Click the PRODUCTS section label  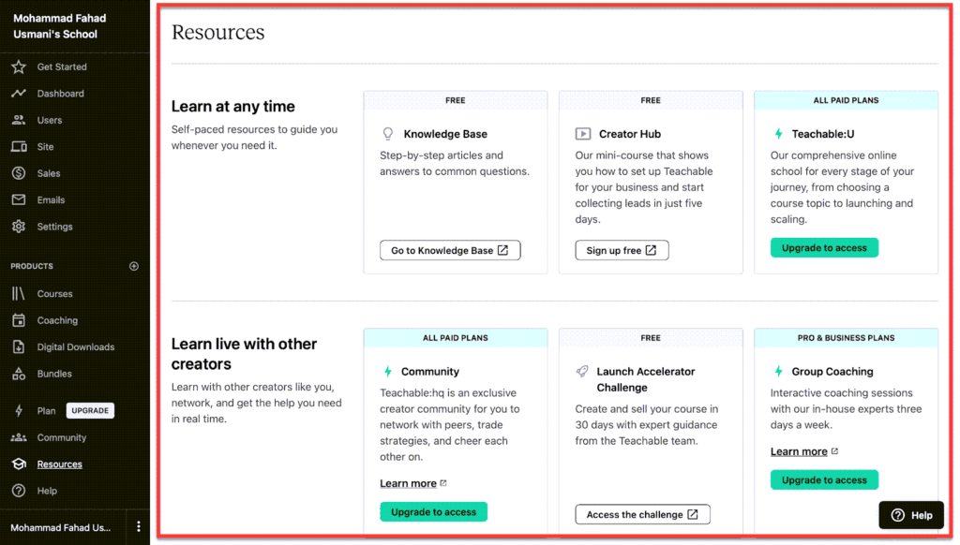32,266
